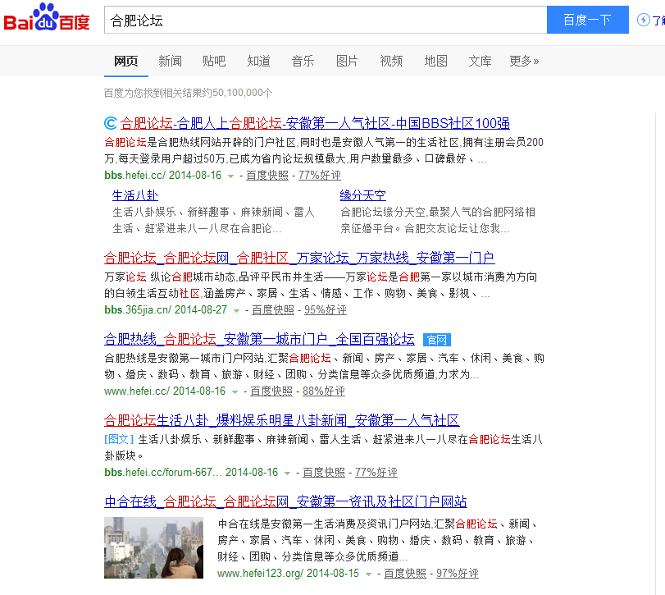Click the lightning icon next to search button
This screenshot has height=595, width=665.
(644, 20)
